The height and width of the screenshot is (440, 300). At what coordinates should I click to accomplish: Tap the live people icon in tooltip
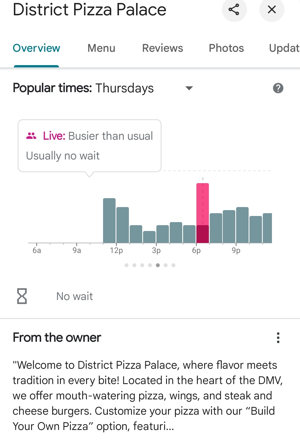click(x=31, y=136)
